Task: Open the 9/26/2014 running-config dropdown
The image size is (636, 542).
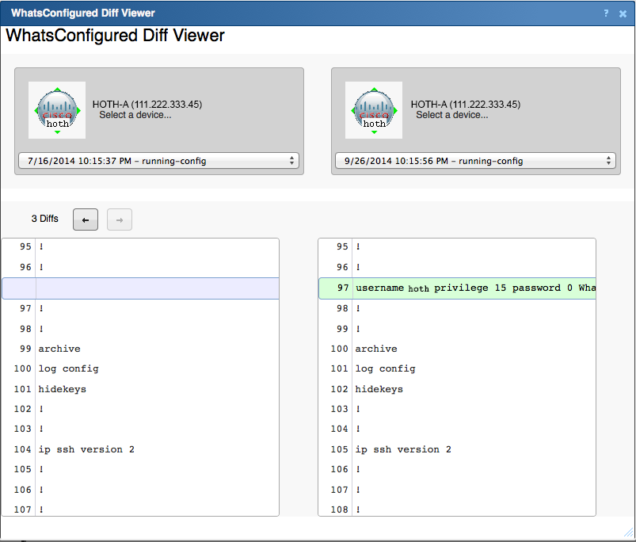Action: pos(475,161)
